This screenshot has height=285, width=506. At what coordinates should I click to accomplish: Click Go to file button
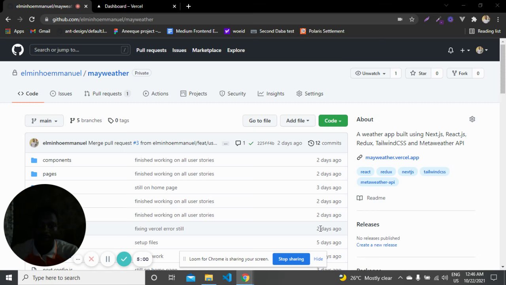[x=260, y=121]
